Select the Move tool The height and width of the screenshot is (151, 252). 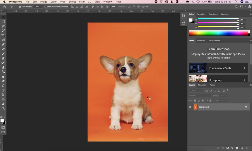(3, 17)
